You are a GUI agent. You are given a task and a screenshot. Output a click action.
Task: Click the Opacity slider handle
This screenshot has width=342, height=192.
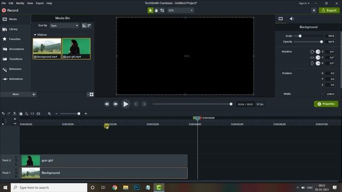(321, 42)
